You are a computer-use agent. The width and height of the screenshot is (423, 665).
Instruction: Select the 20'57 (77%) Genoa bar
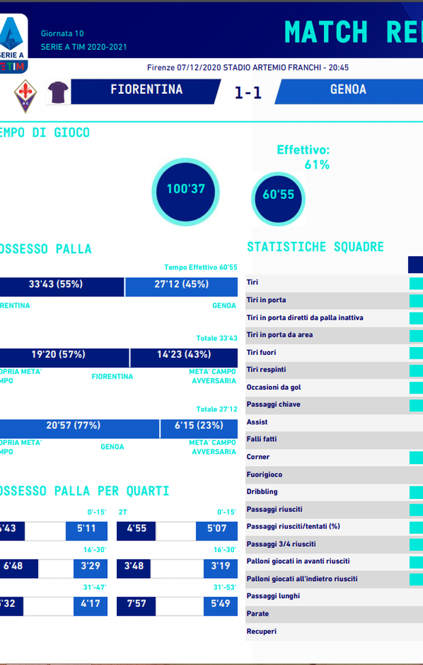75,426
